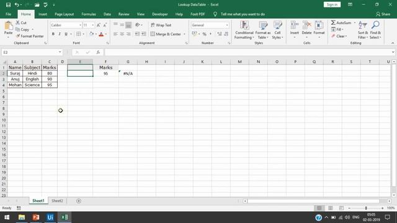The image size is (397, 223).
Task: Click the Paste clipboard icon
Action: coord(8,26)
